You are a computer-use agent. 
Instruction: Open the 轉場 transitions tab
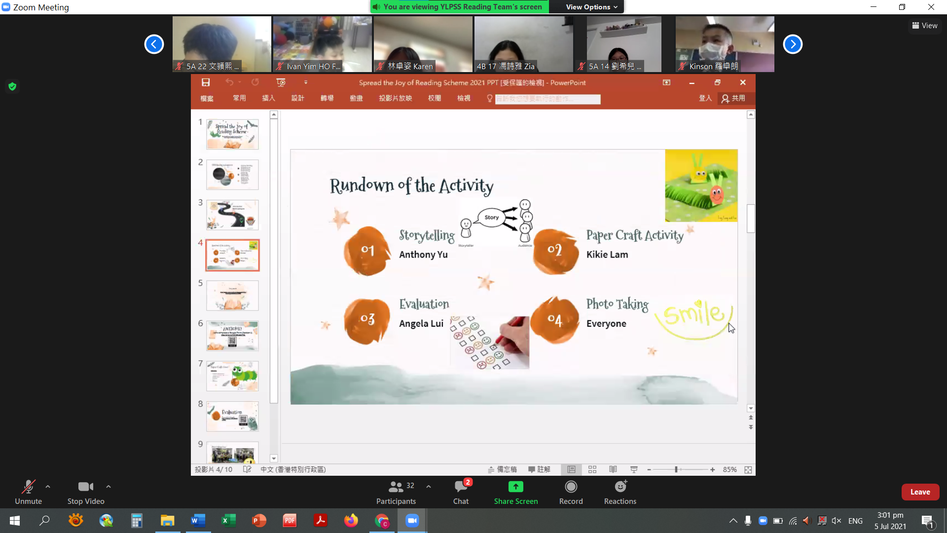coord(327,99)
